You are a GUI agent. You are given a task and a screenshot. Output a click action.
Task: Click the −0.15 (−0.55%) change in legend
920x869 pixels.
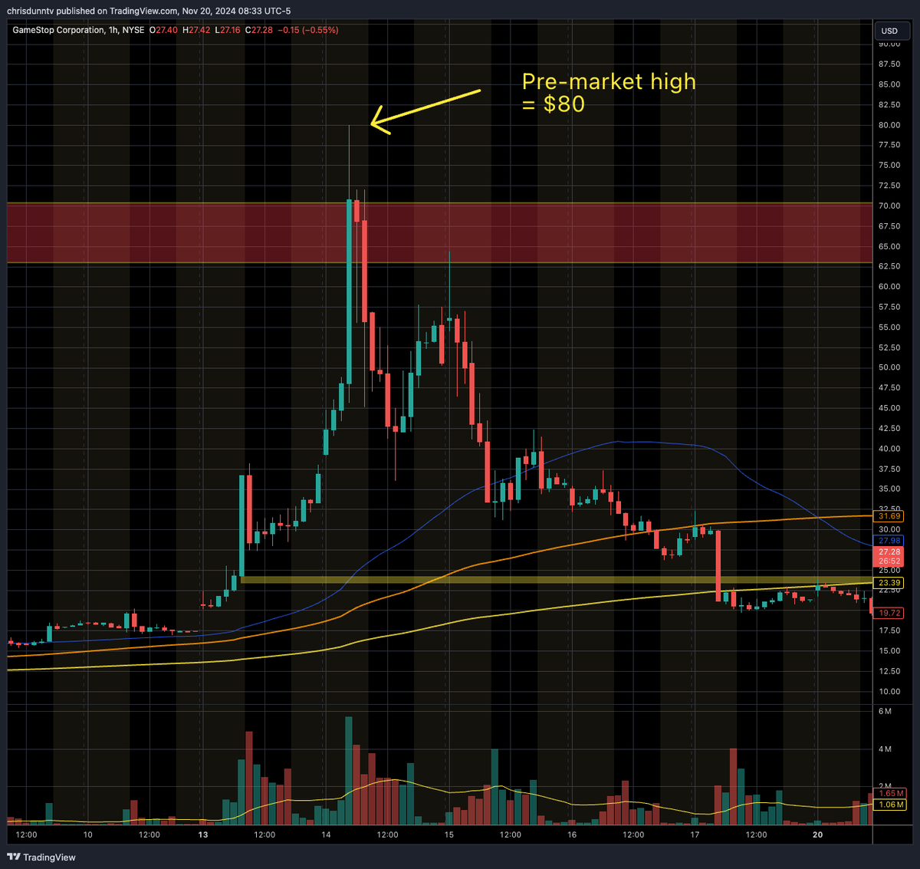(x=308, y=30)
